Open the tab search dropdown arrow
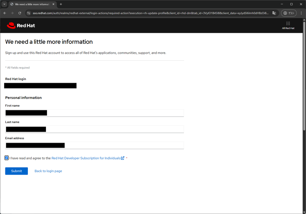 click(x=4, y=4)
